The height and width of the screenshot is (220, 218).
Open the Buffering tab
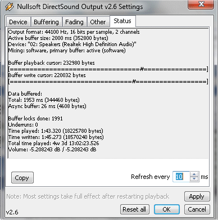pyautogui.click(x=46, y=22)
